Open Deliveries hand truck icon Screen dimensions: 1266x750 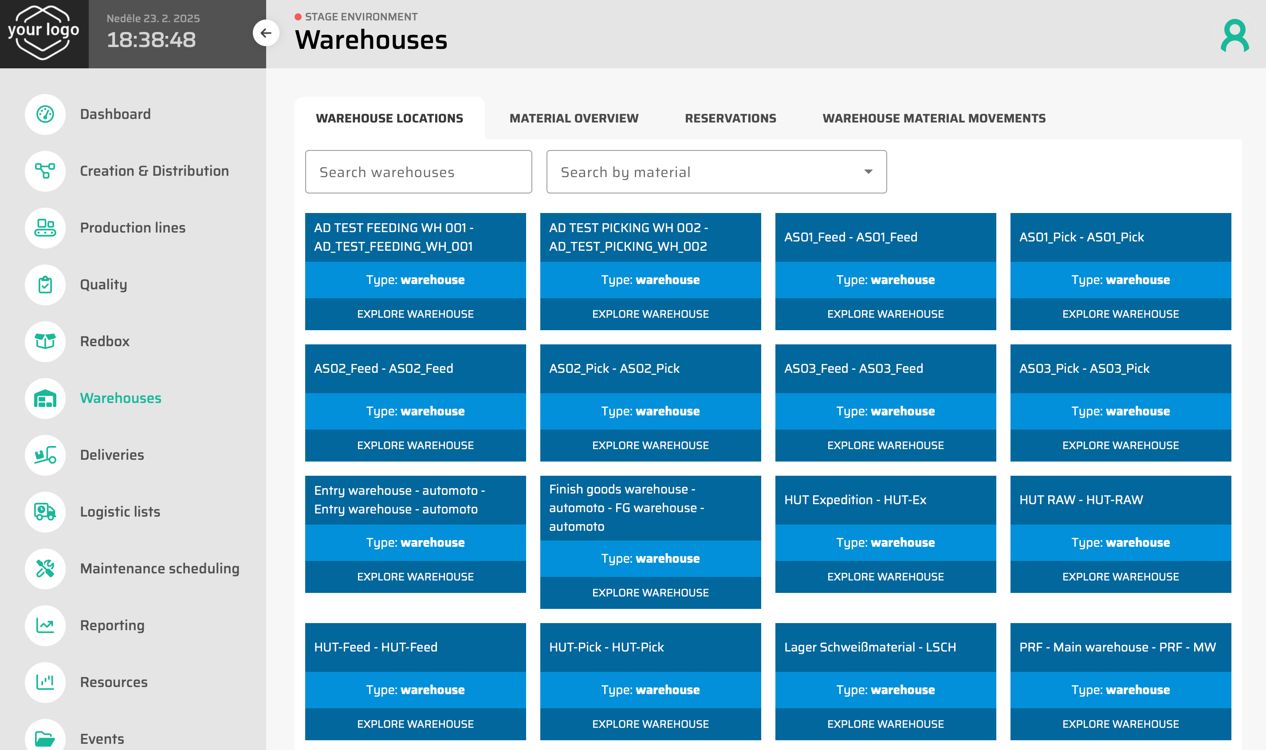coord(45,455)
